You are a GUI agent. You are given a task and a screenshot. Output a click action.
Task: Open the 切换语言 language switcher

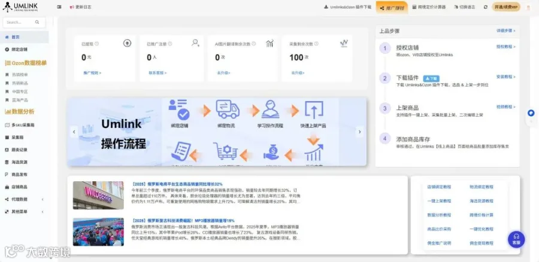[465, 7]
